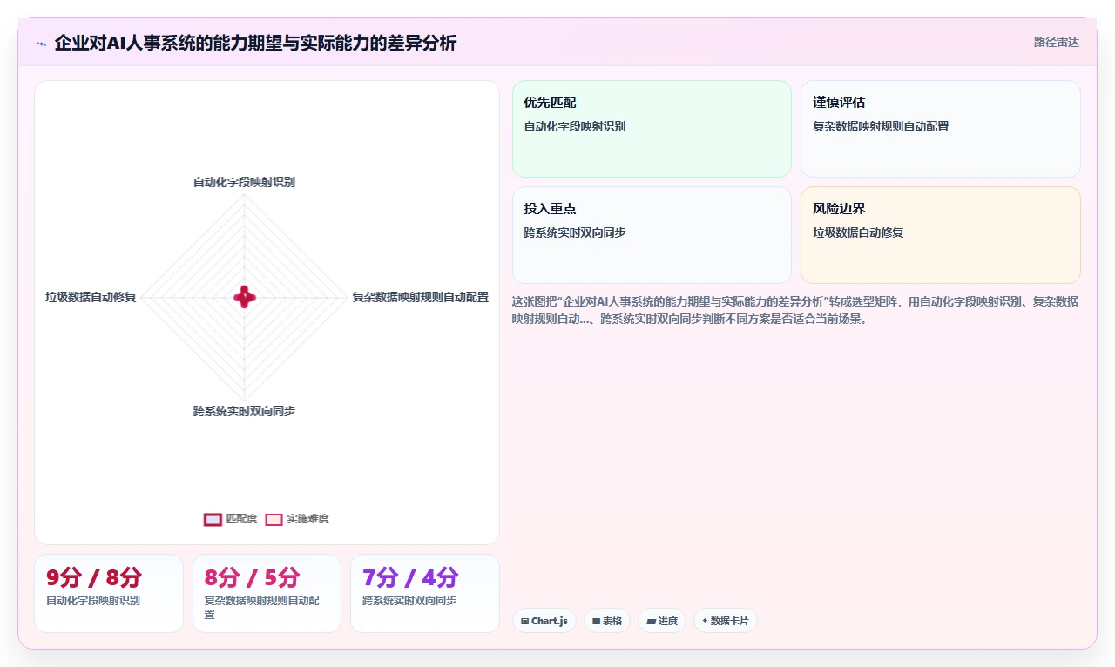Screen dimensions: 1115x667
Task: Click the header icon left of the title
Action: click(42, 43)
